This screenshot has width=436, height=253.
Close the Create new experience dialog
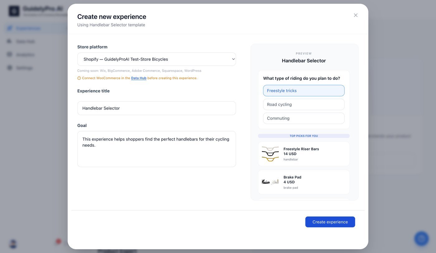click(x=356, y=15)
